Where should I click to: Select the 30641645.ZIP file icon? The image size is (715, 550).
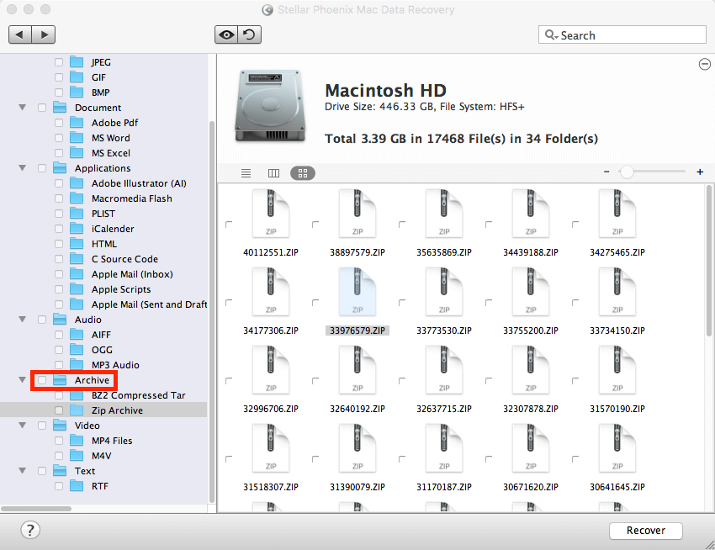click(617, 448)
